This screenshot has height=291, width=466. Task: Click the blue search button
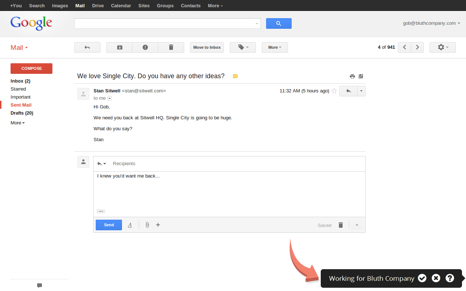pyautogui.click(x=279, y=23)
